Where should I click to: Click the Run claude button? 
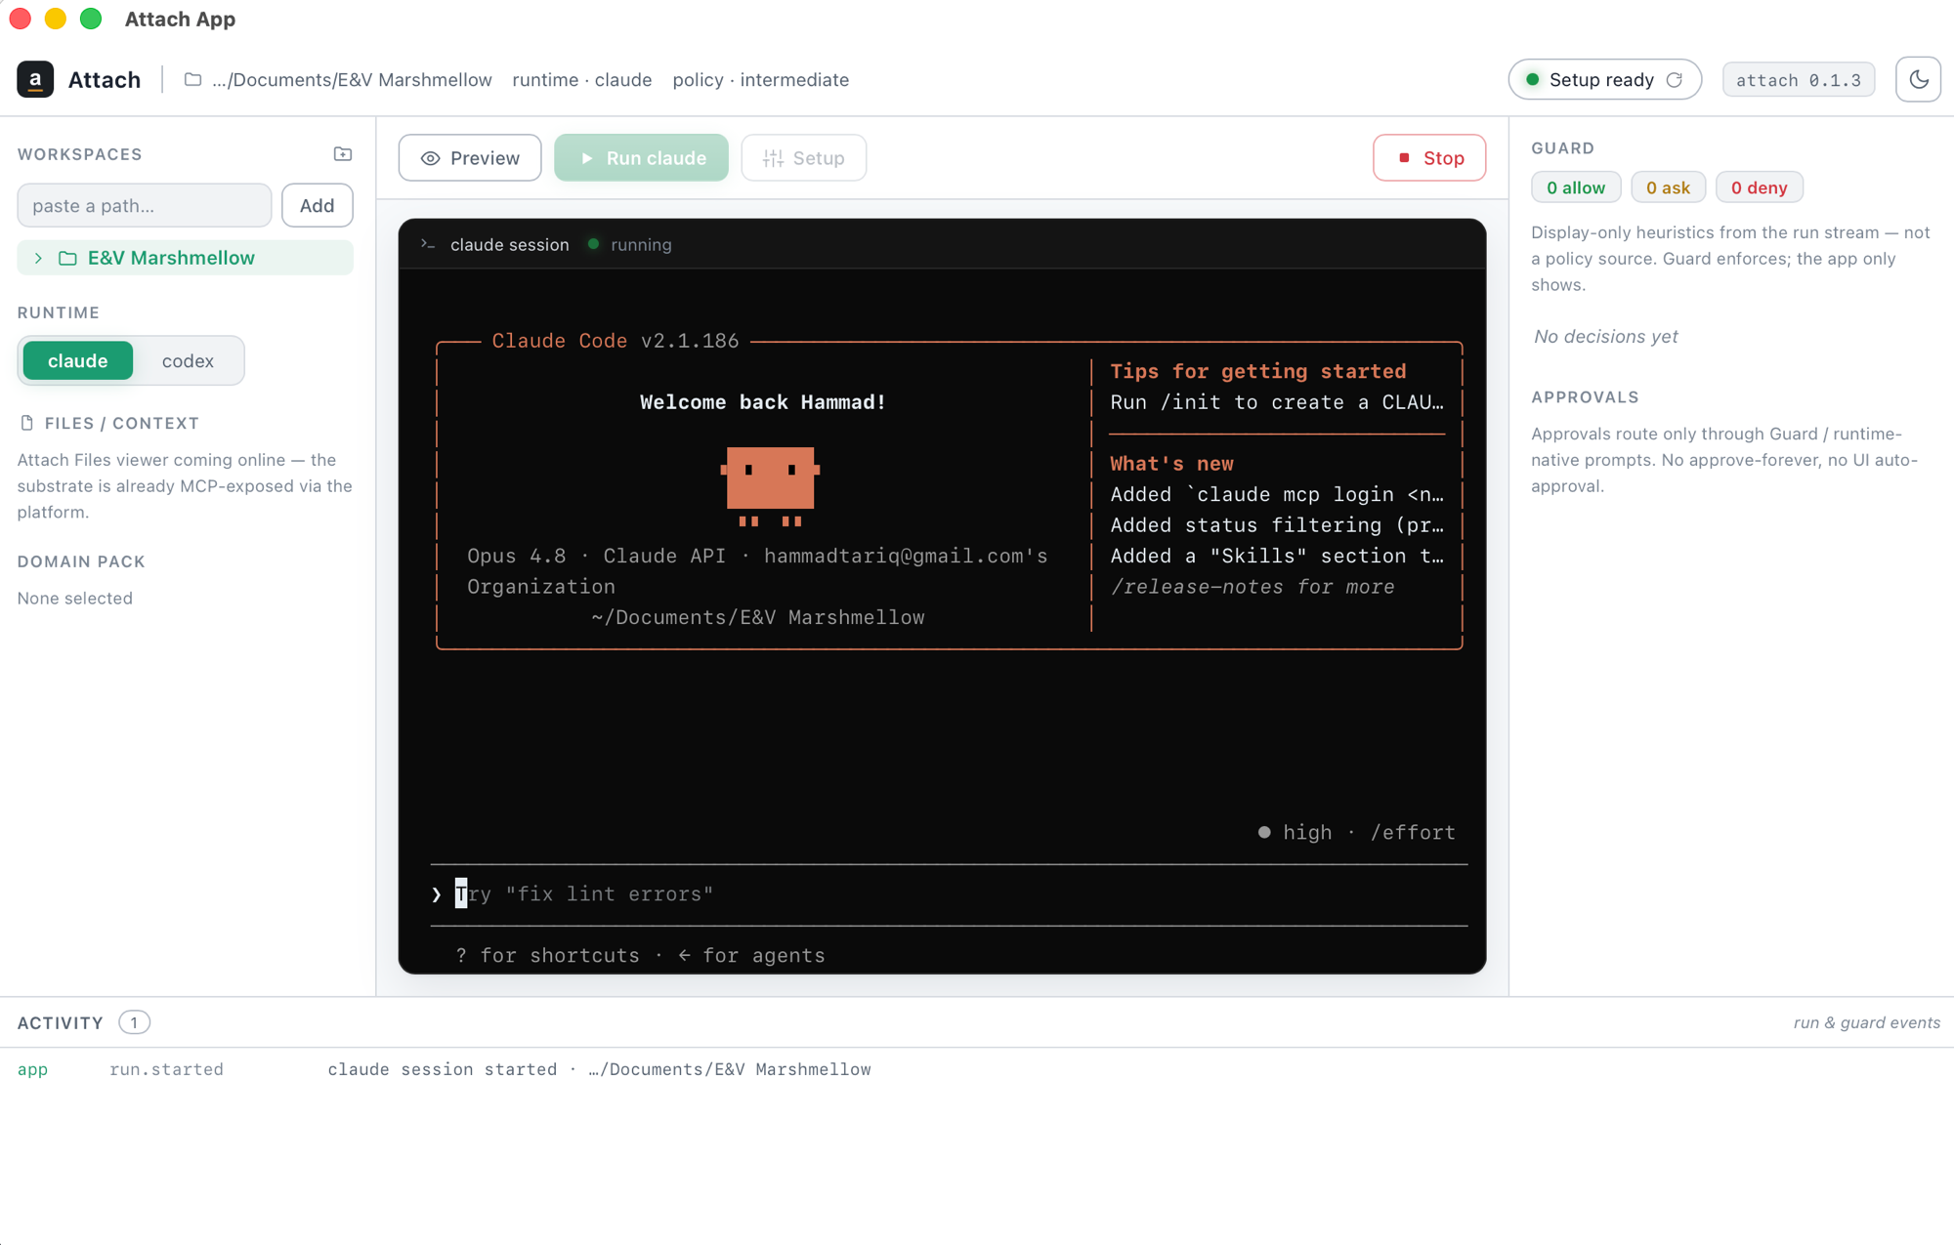(x=641, y=158)
